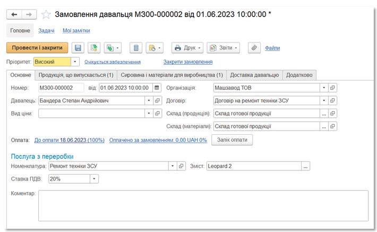Click ellipsis button next to Зміст field

click(305, 166)
